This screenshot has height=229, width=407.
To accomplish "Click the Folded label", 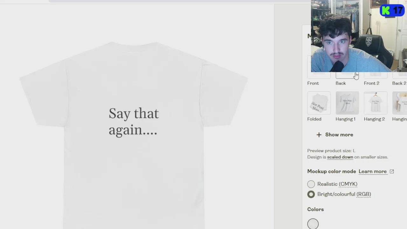I will (314, 119).
